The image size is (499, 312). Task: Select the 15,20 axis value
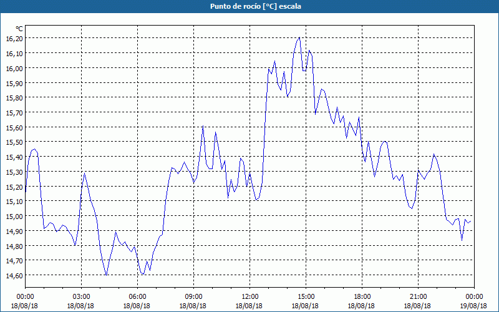pyautogui.click(x=14, y=187)
